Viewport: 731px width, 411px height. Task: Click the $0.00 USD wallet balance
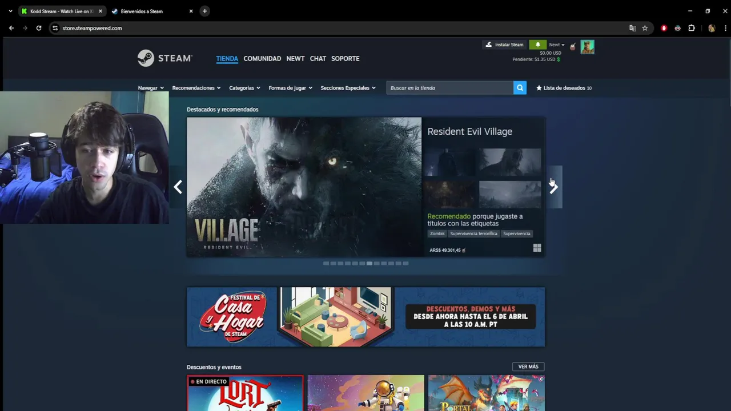tap(550, 53)
